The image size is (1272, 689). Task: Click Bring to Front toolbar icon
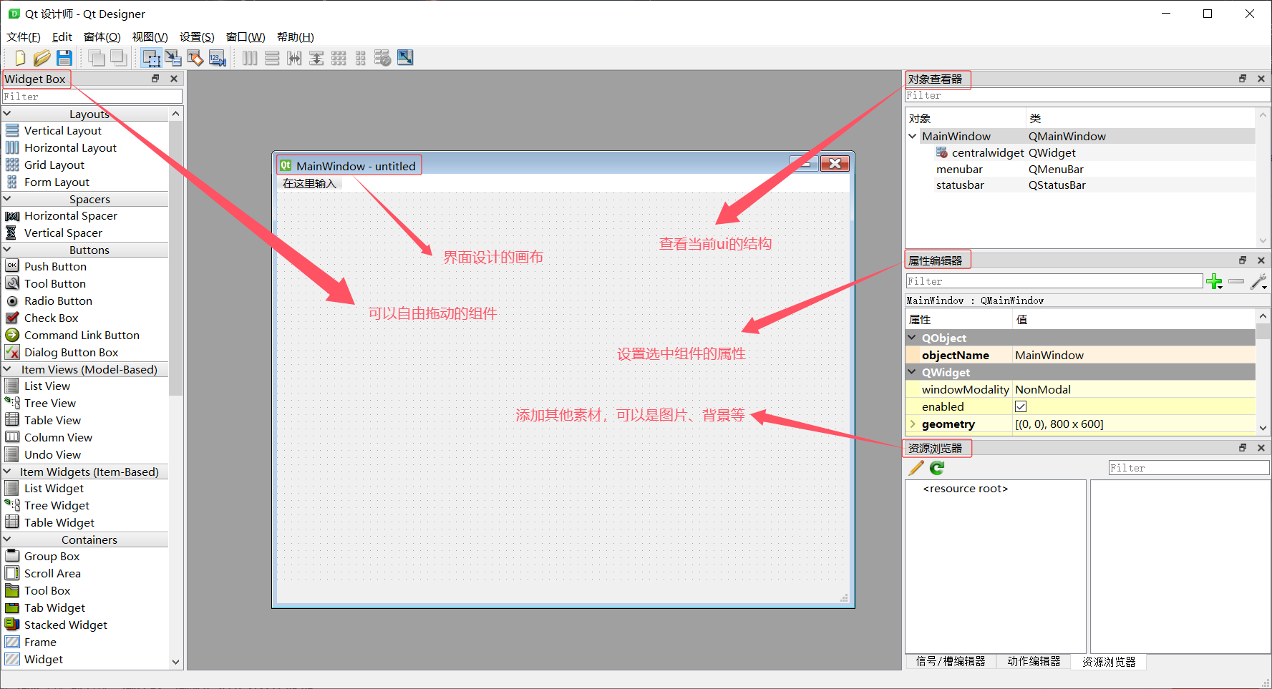coord(97,58)
